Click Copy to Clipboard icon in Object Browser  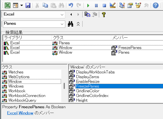[x=87, y=15]
